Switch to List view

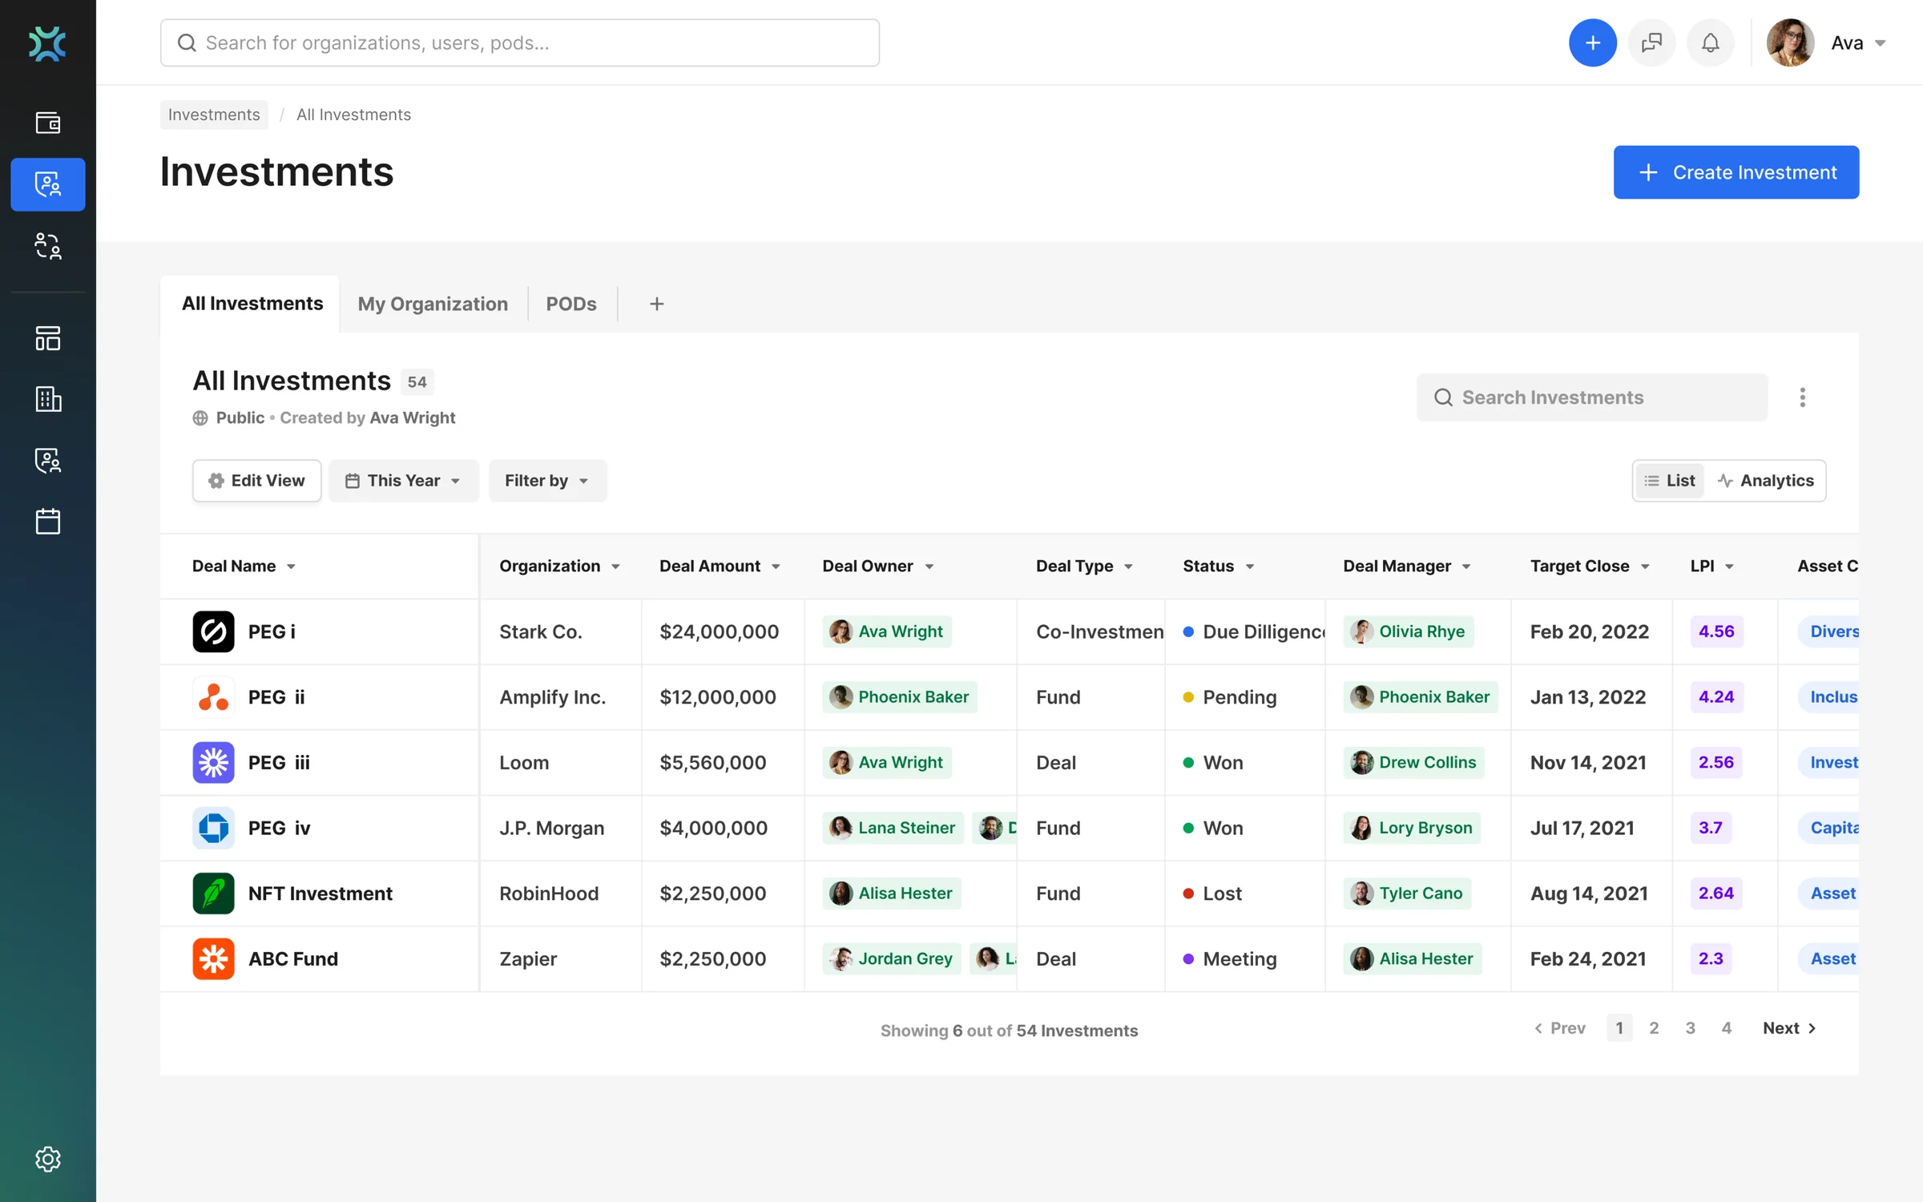tap(1669, 481)
